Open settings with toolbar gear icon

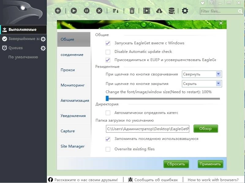coord(185,11)
